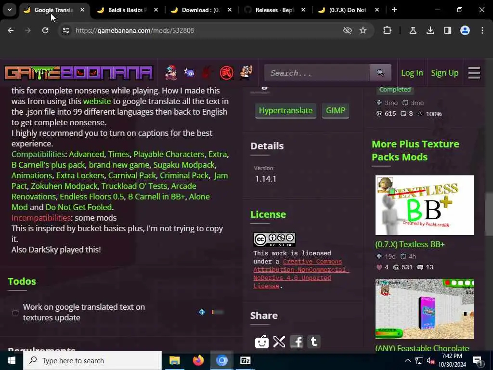The height and width of the screenshot is (370, 493).
Task: Open the Sonic game icon
Action: [189, 73]
